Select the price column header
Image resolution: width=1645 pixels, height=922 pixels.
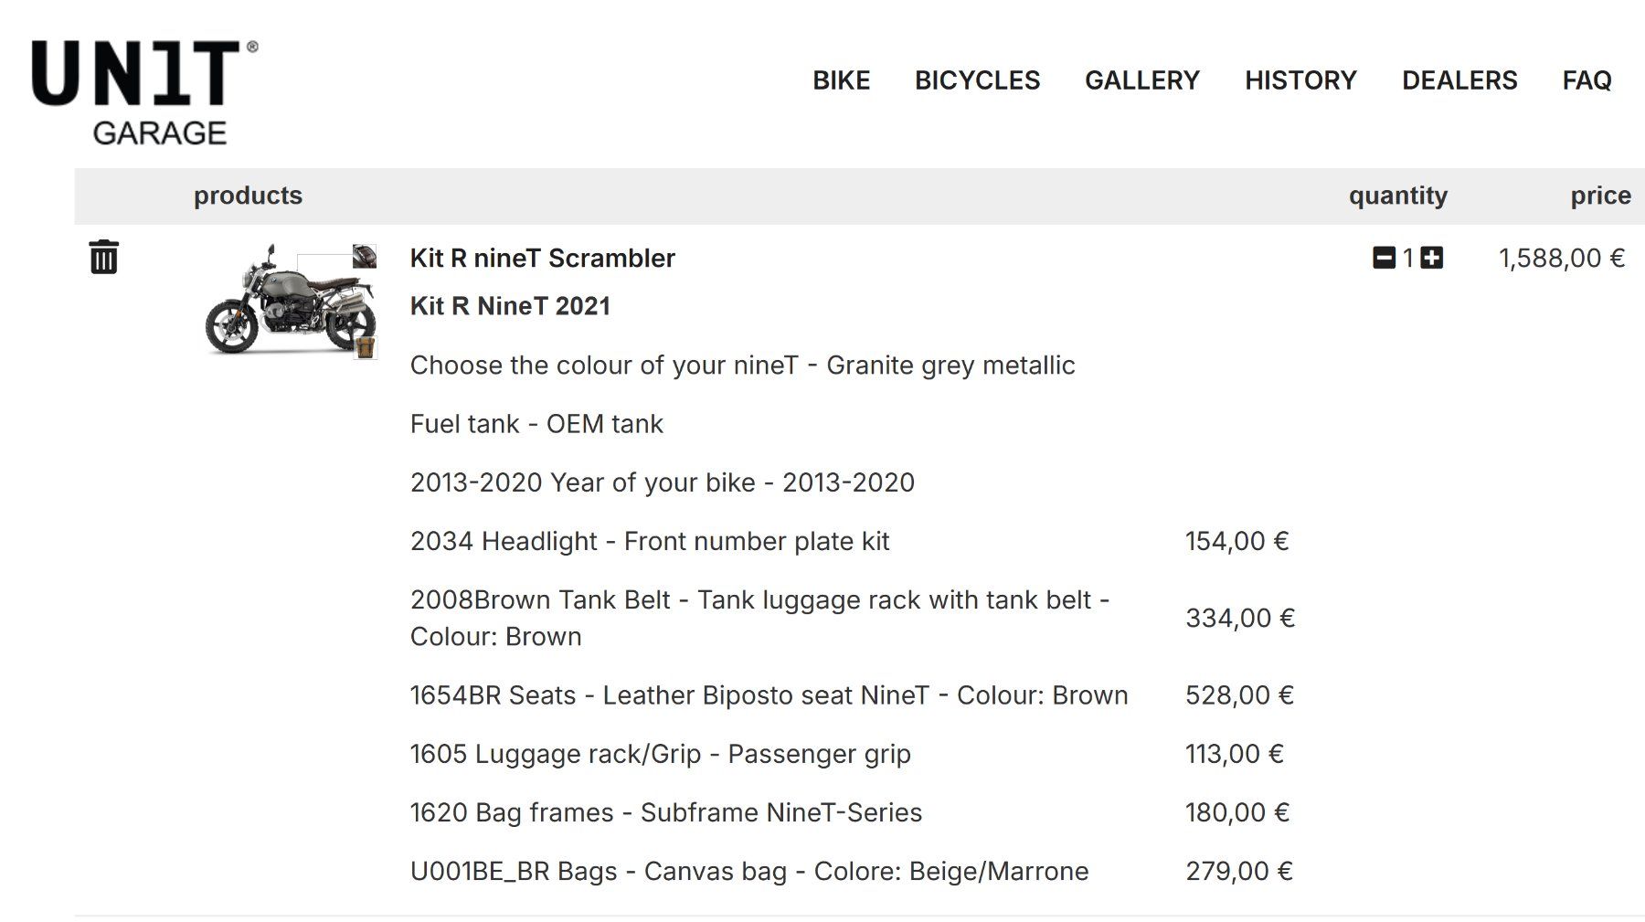point(1600,196)
